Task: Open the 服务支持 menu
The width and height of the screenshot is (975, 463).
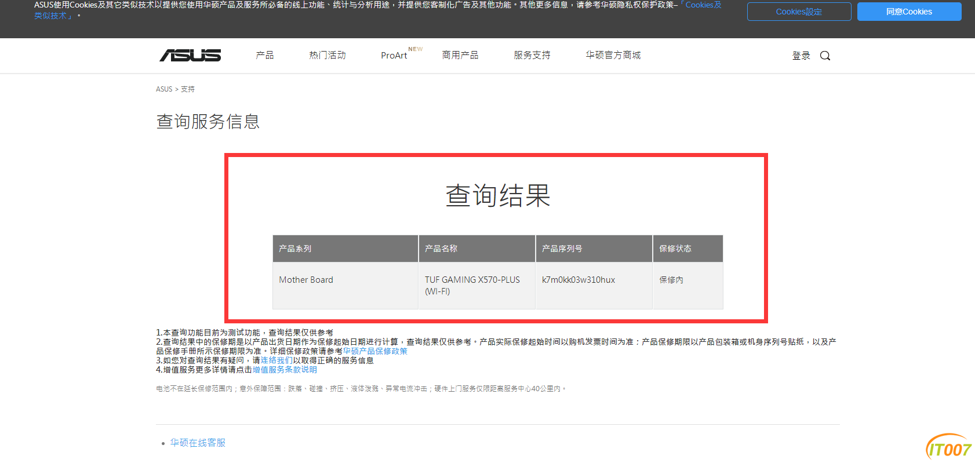Action: (x=532, y=55)
